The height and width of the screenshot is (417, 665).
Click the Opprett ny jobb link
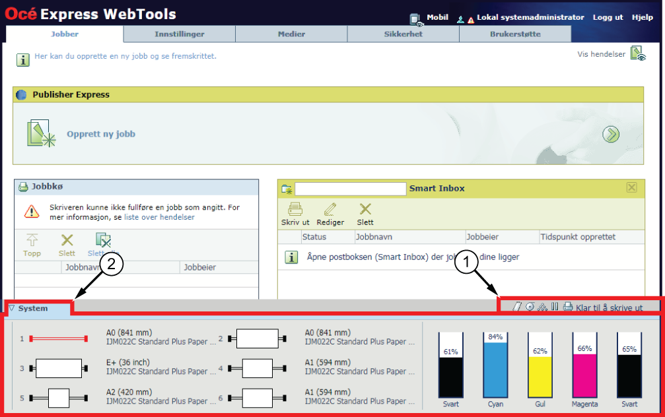click(x=101, y=134)
